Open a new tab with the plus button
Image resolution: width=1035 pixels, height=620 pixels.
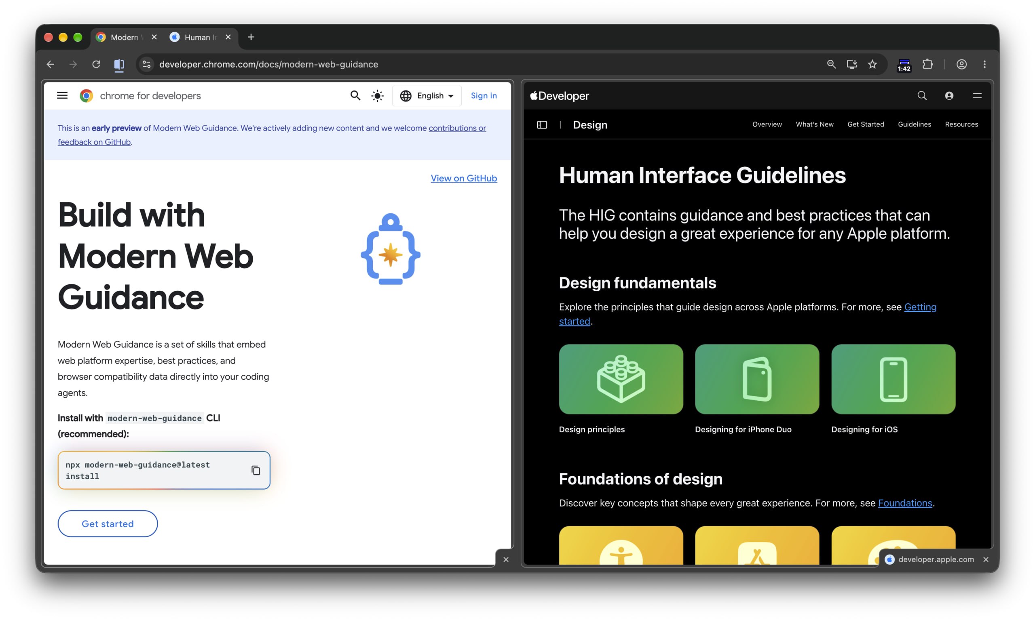(251, 37)
